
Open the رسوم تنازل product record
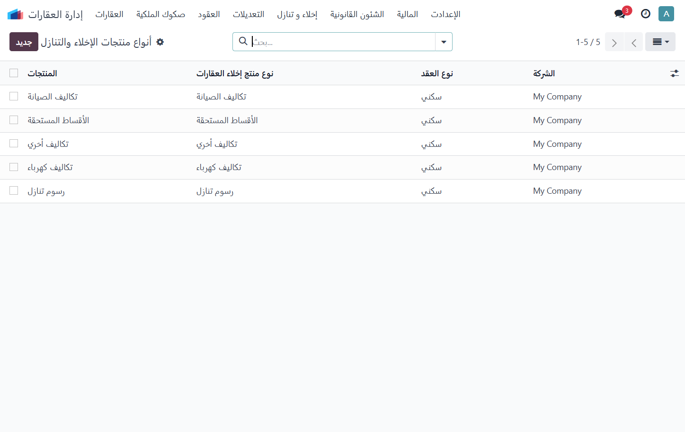pos(46,191)
